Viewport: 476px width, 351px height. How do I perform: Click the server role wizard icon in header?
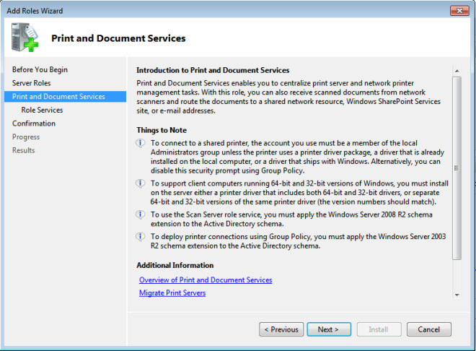point(25,37)
